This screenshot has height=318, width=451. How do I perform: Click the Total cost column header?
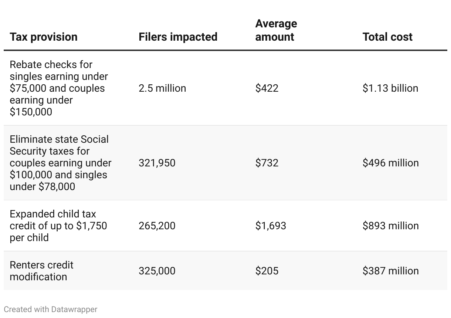pos(387,37)
